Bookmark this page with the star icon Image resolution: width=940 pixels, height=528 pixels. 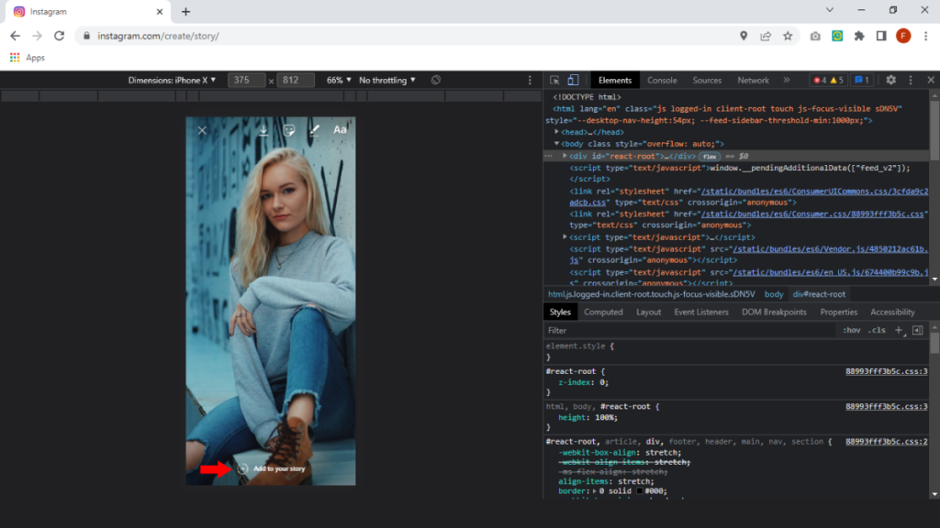coord(788,36)
